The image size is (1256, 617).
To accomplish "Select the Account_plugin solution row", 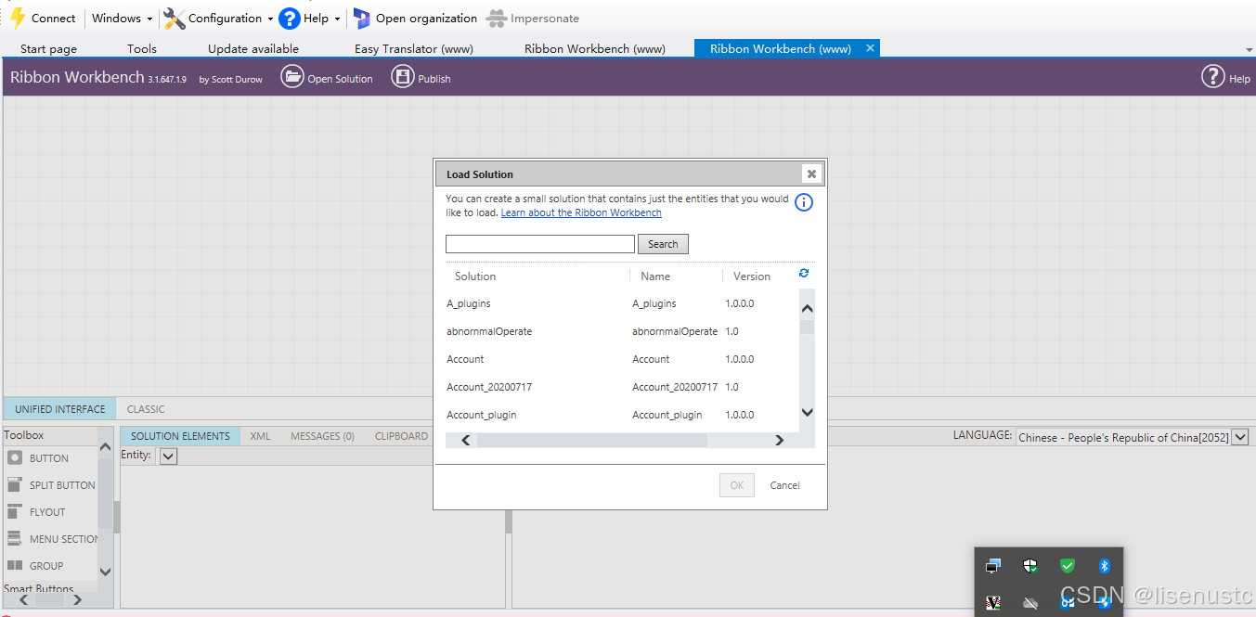I will (621, 415).
